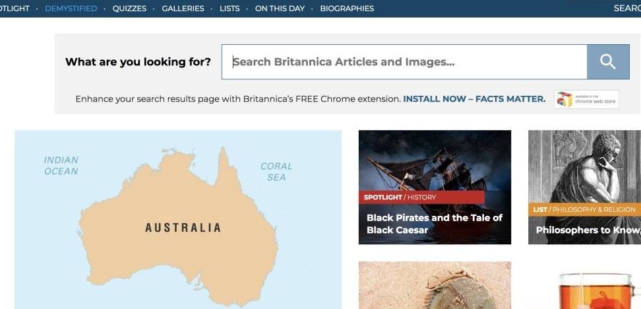Click the Spotlight / History category label
The height and width of the screenshot is (309, 641).
coord(400,197)
